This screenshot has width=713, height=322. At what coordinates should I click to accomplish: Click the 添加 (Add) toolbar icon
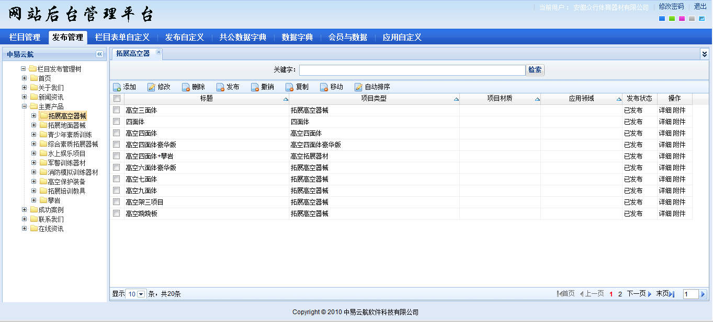117,87
